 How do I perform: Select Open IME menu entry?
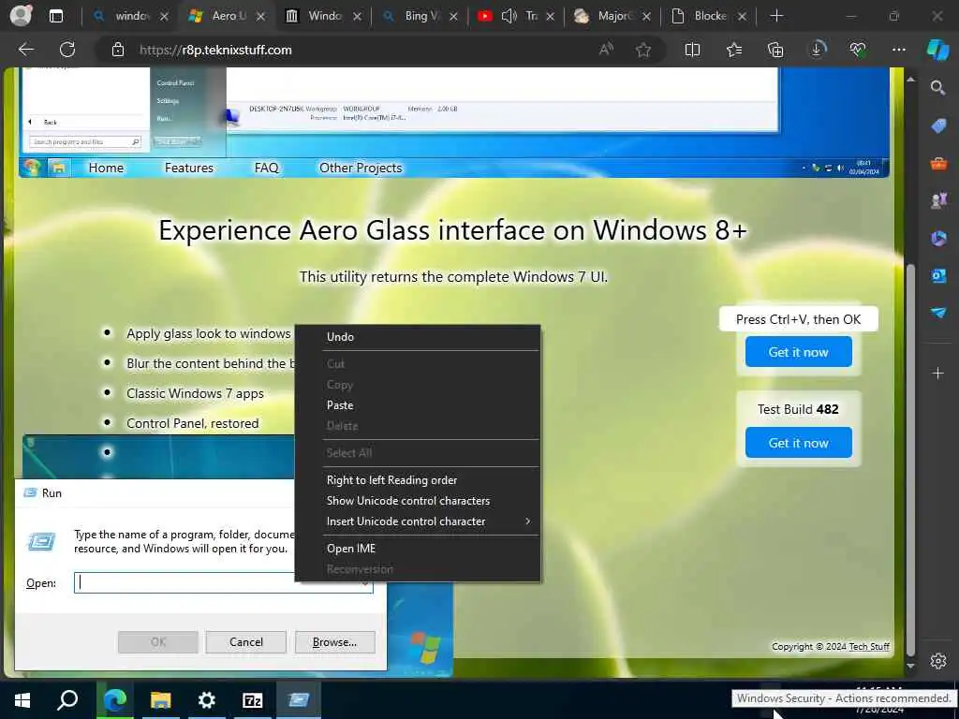pos(351,548)
